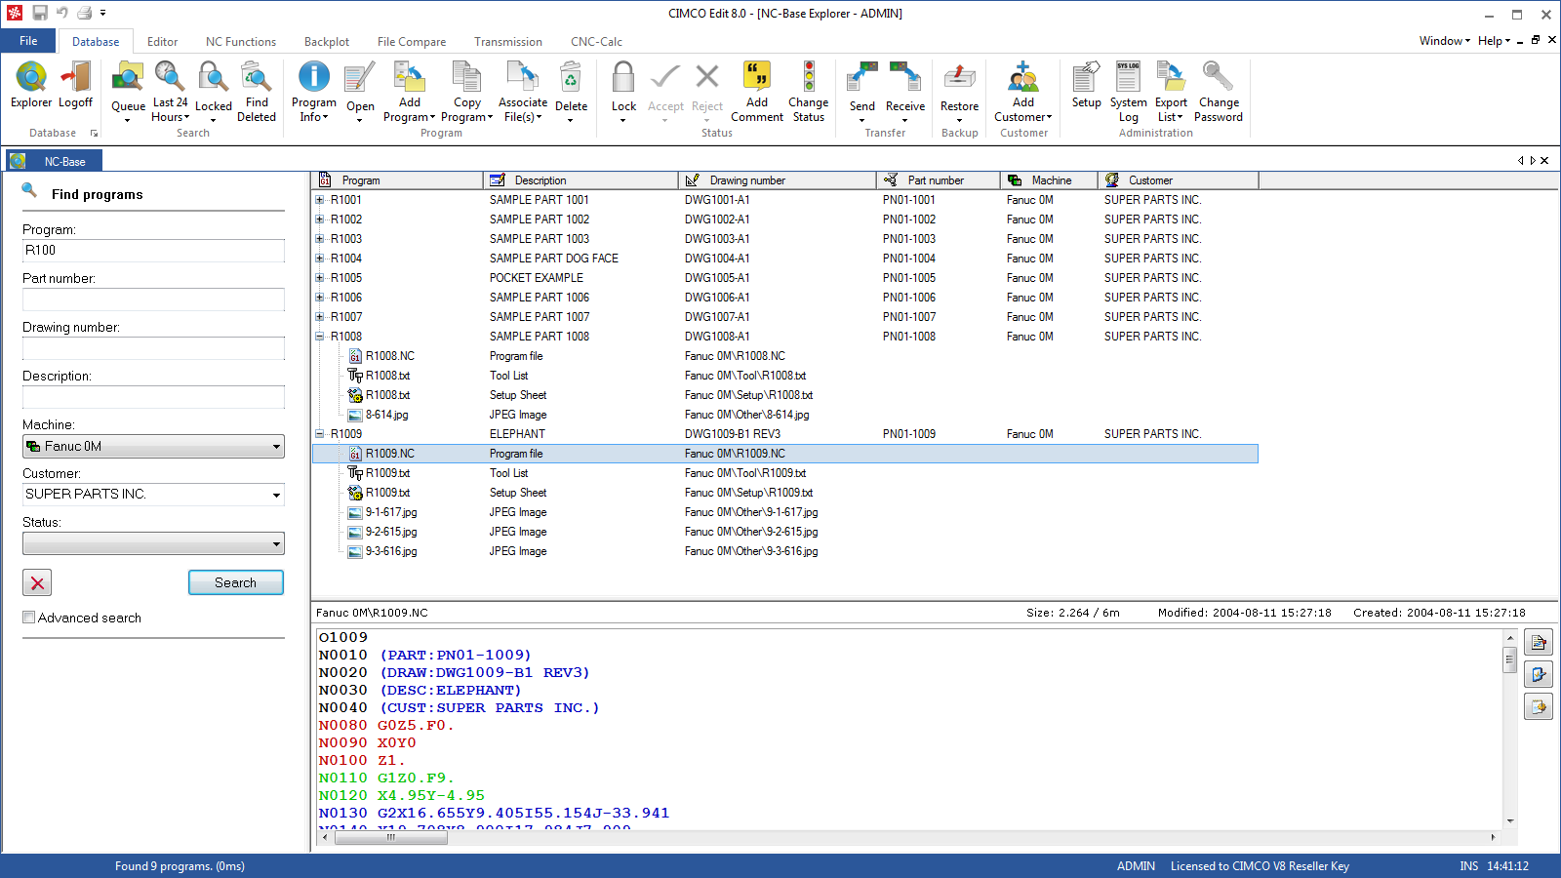Click the red X clear button

tap(37, 582)
